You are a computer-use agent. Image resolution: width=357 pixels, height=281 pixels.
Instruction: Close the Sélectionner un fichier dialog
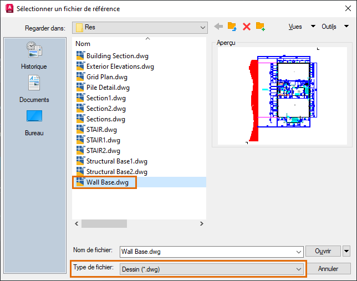tap(348, 9)
